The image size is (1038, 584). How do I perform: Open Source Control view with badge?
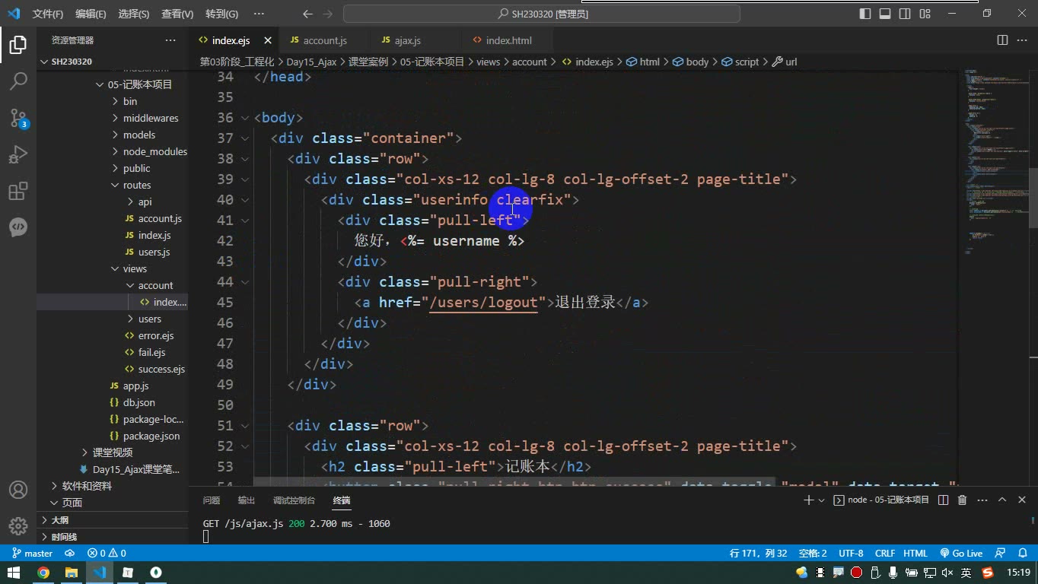pyautogui.click(x=18, y=117)
